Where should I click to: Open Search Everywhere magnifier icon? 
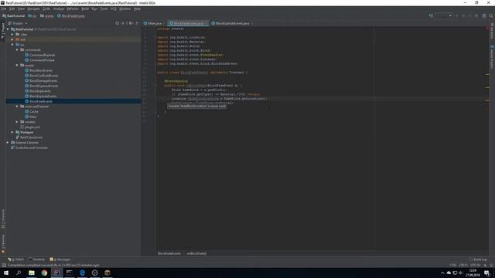491,15
